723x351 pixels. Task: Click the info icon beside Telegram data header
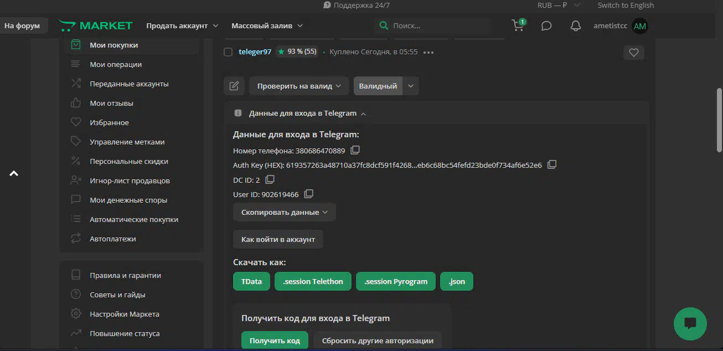click(238, 113)
